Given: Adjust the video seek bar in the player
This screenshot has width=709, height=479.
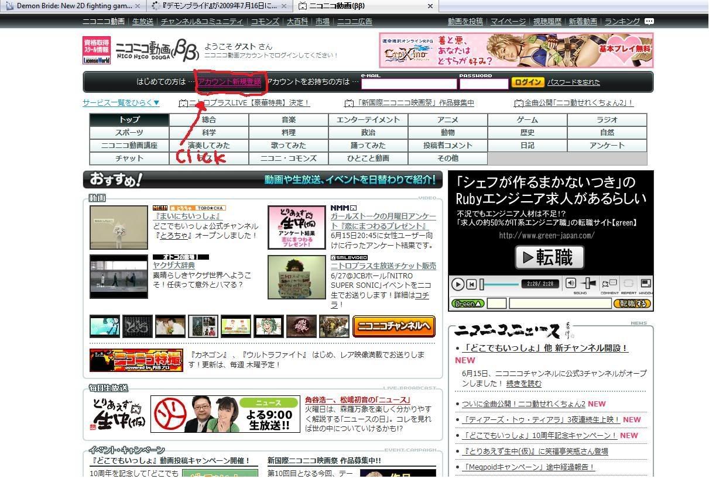Looking at the screenshot, I should pos(499,284).
